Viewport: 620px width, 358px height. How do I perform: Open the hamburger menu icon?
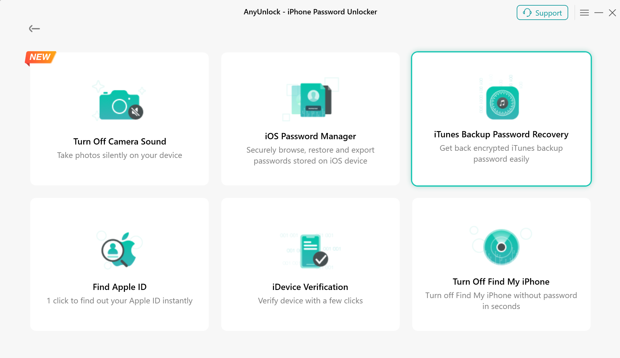(x=584, y=13)
